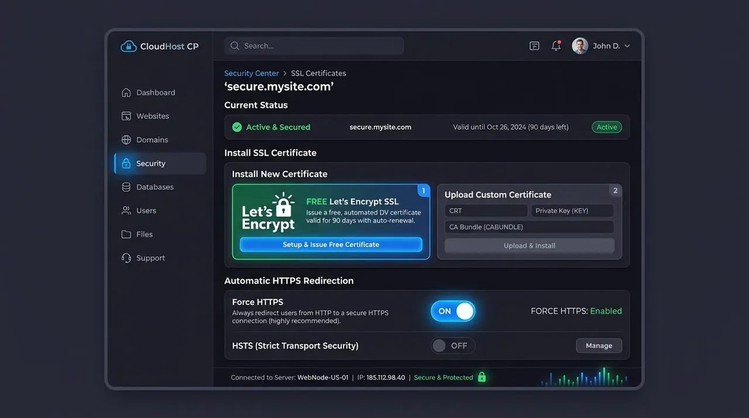The height and width of the screenshot is (418, 749).
Task: Click the search magnifier icon
Action: [235, 46]
